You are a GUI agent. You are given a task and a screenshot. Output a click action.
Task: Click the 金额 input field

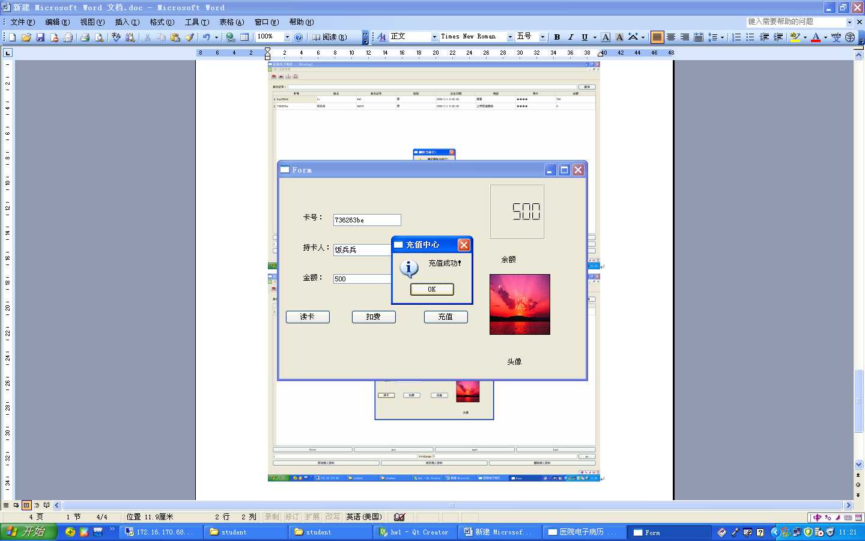(x=363, y=279)
